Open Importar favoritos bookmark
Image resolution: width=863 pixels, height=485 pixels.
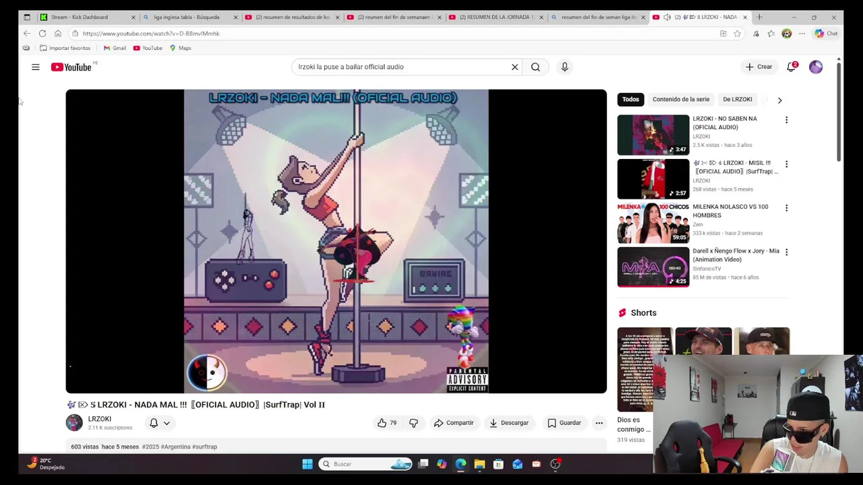point(65,48)
